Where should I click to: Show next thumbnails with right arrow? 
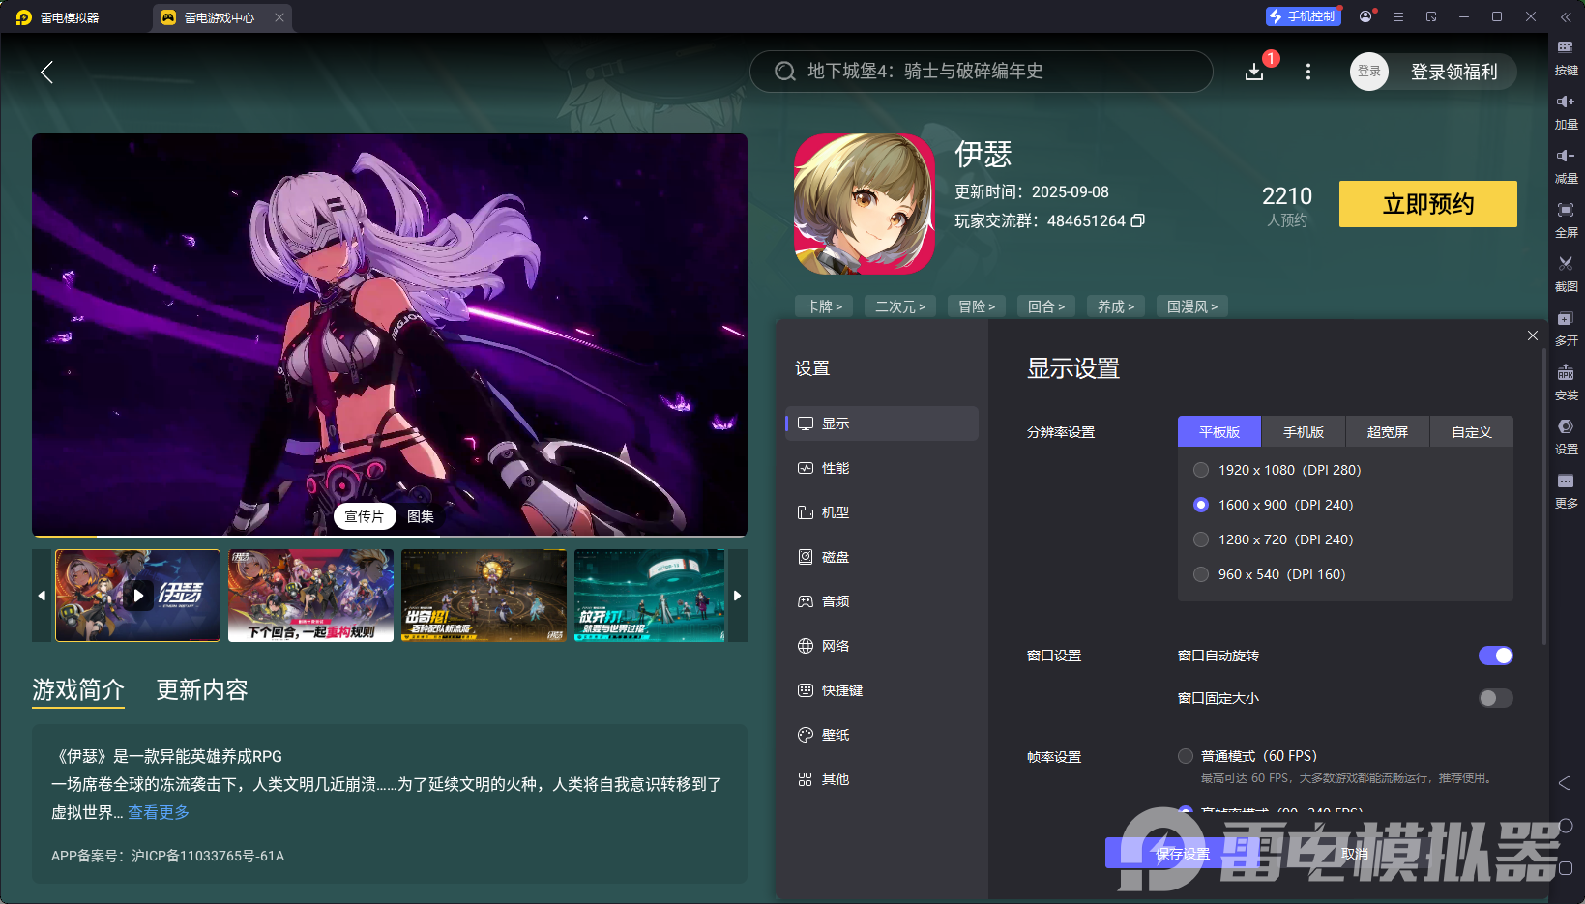[737, 596]
